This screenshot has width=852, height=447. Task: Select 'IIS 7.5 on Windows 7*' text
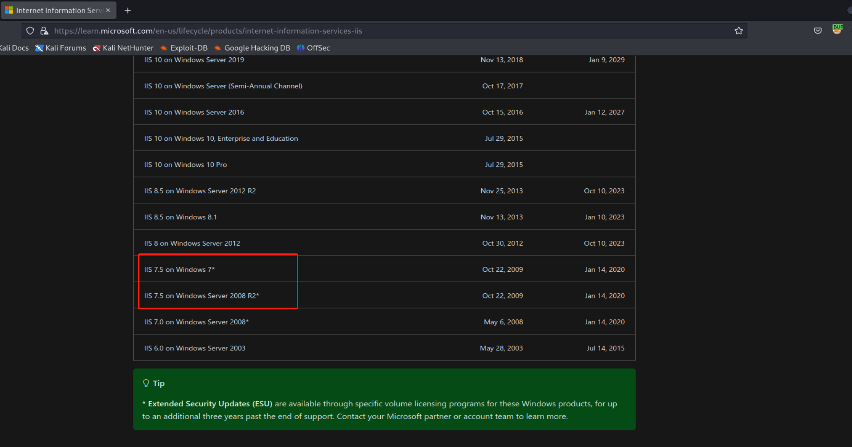coord(180,270)
